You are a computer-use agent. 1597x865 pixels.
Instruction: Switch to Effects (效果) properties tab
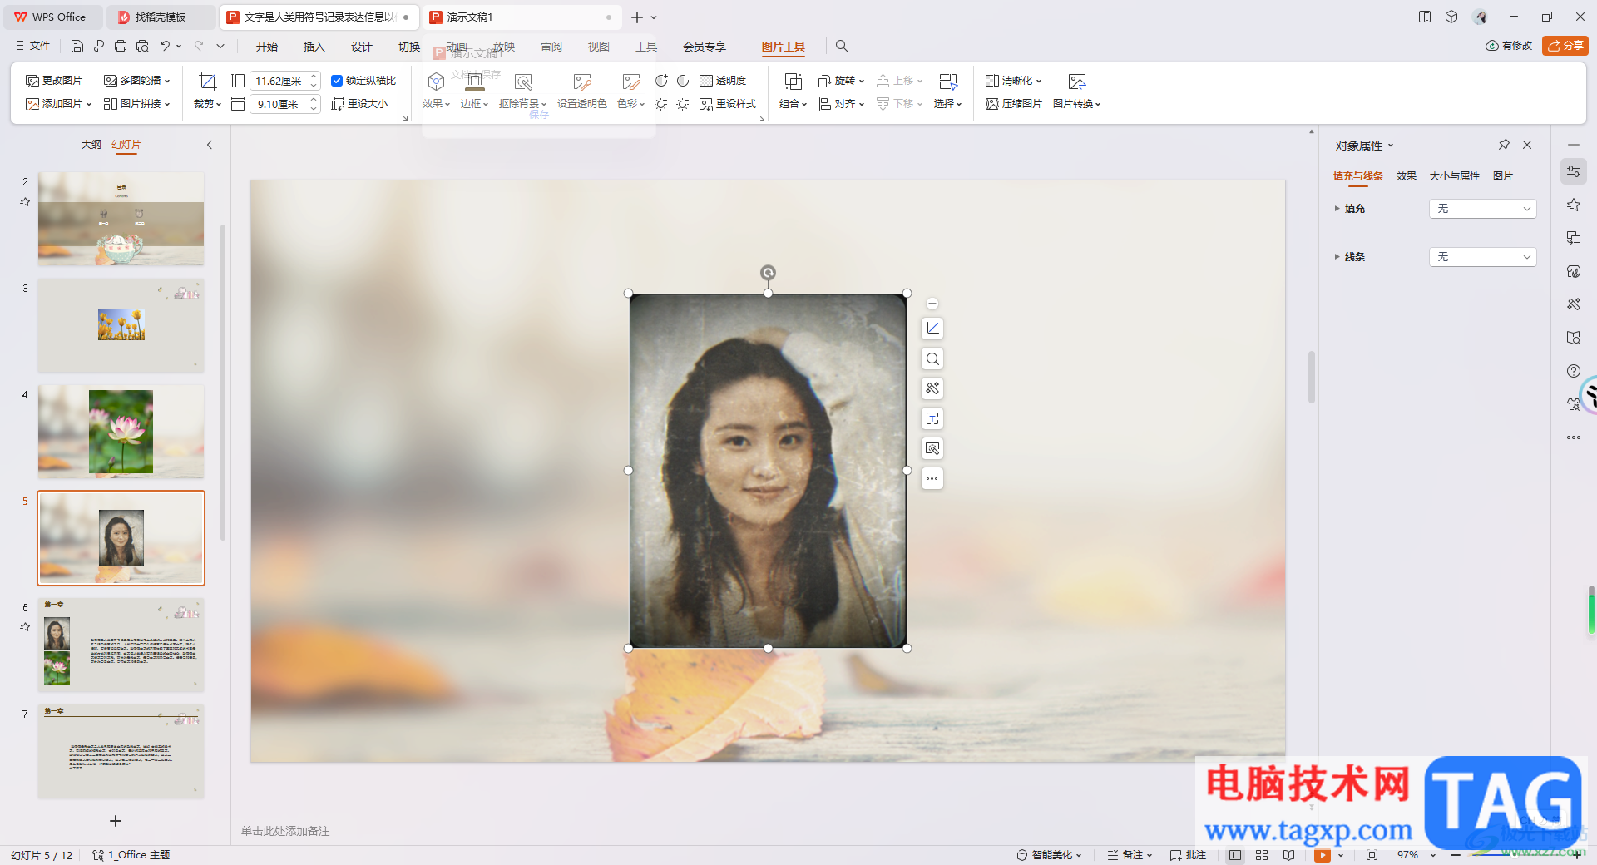click(x=1406, y=176)
